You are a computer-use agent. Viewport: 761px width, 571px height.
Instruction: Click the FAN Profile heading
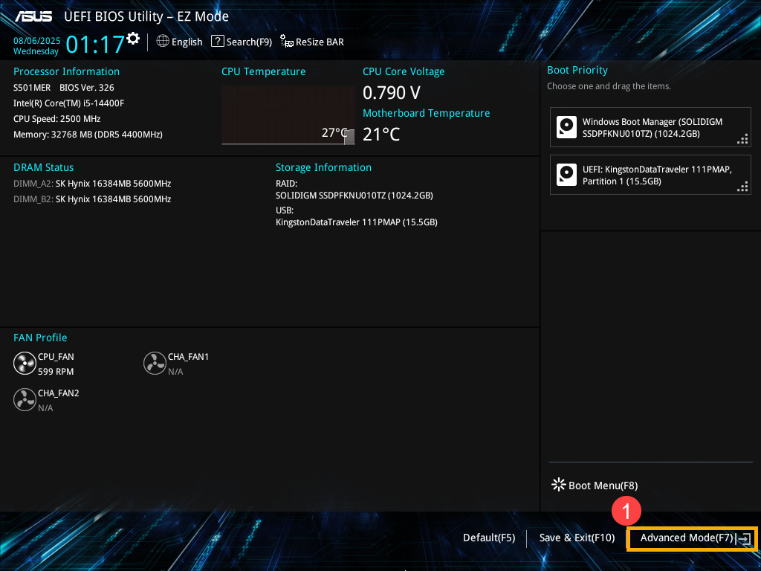pyautogui.click(x=40, y=338)
